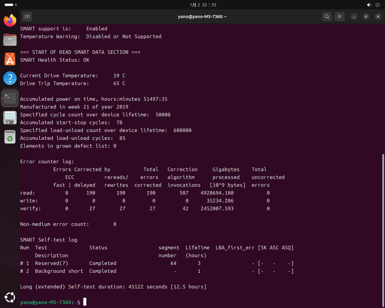Open the terminal hamburger menu
The image size is (385, 308).
point(340,17)
